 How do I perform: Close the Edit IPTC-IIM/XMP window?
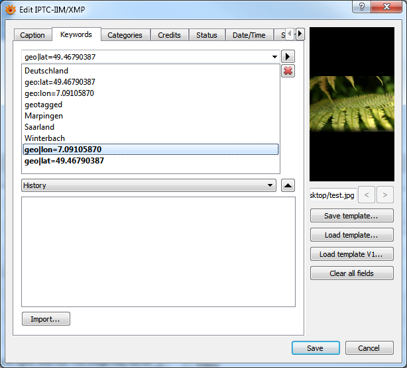click(x=386, y=7)
